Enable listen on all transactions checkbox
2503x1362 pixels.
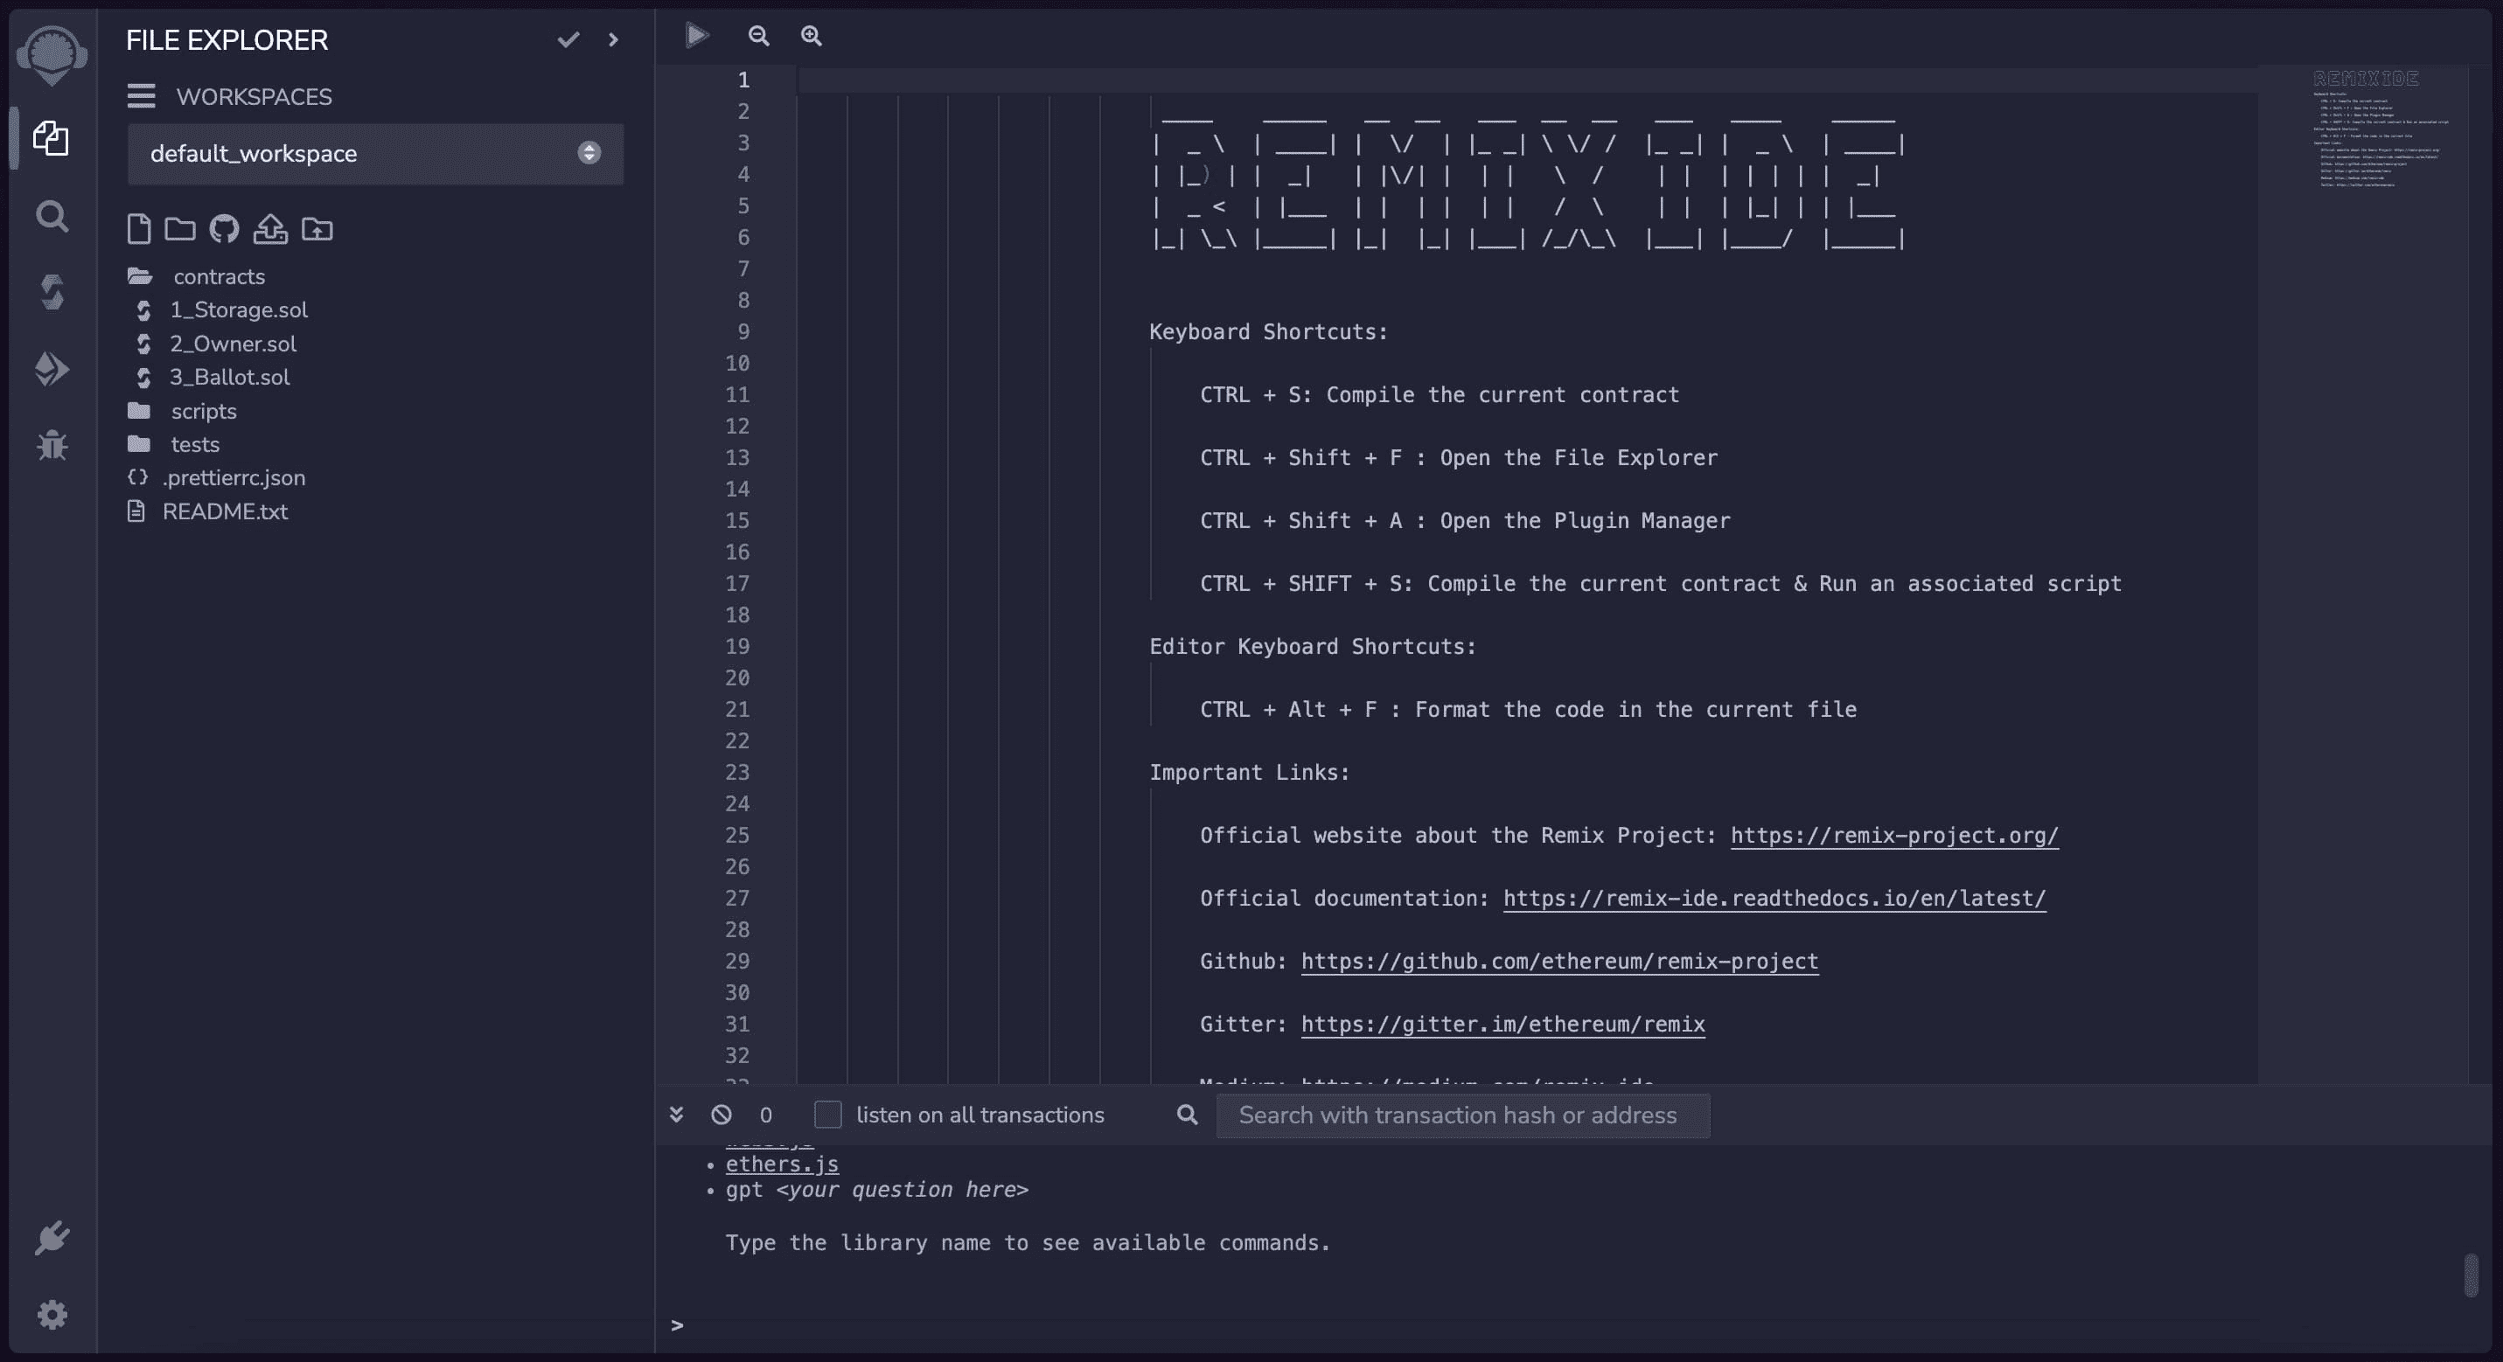[828, 1115]
